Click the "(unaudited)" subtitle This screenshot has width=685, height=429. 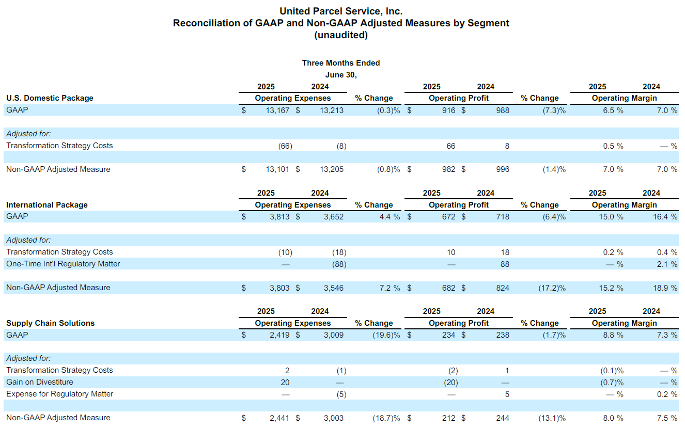(x=341, y=35)
